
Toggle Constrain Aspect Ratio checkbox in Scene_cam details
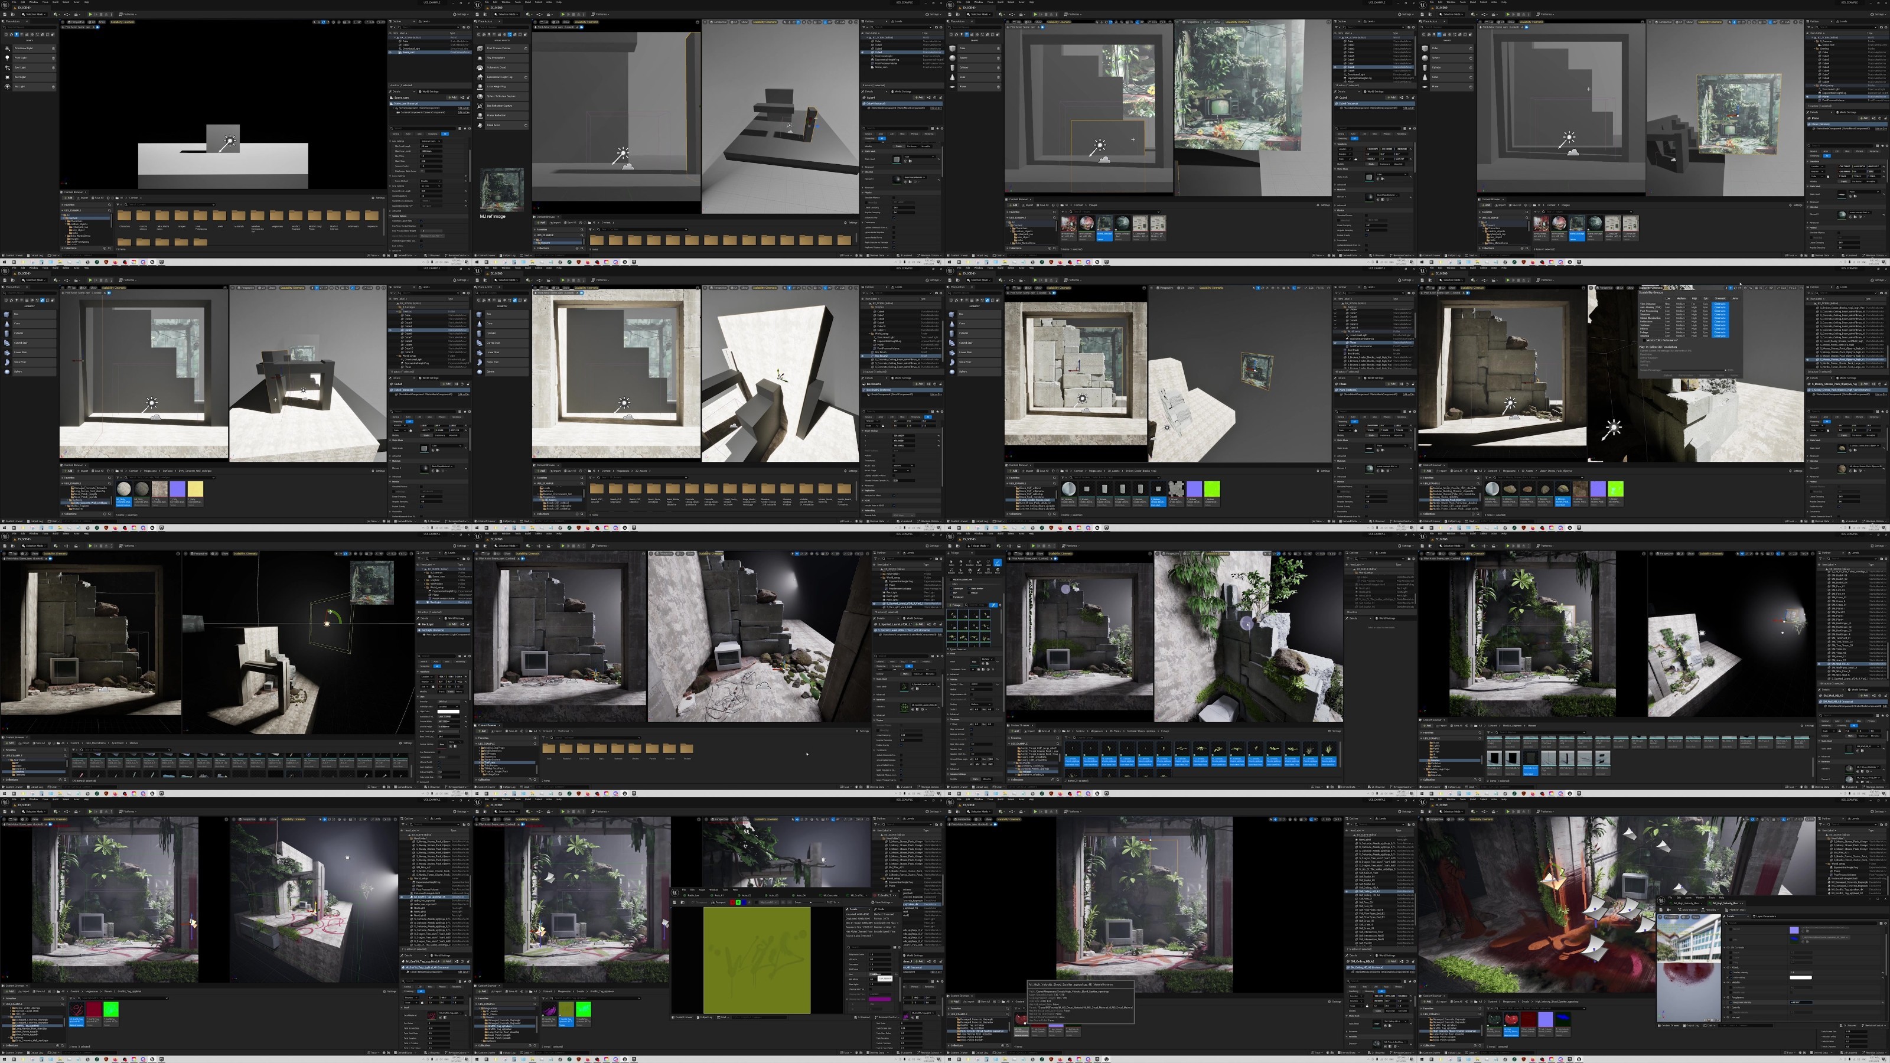click(422, 221)
